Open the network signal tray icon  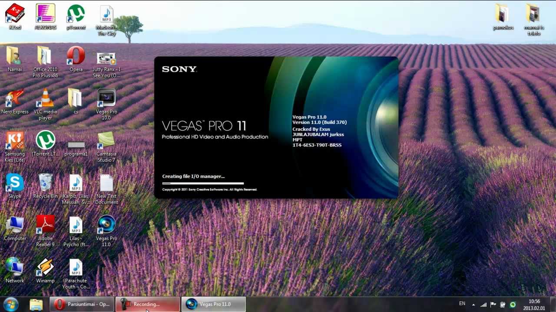pyautogui.click(x=483, y=305)
